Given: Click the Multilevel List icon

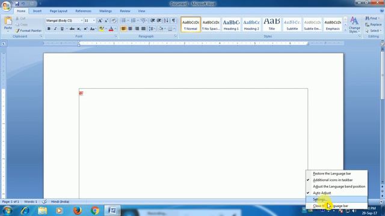Looking at the screenshot, I should [x=143, y=20].
